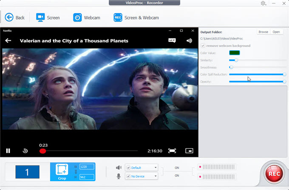Viewport: 289px width, 190px height.
Task: Click the Crop region tool
Action: point(62,172)
